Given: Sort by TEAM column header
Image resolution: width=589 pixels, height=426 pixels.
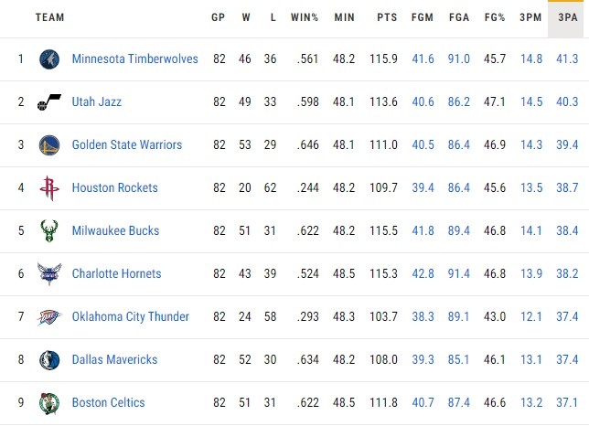Looking at the screenshot, I should (x=49, y=17).
